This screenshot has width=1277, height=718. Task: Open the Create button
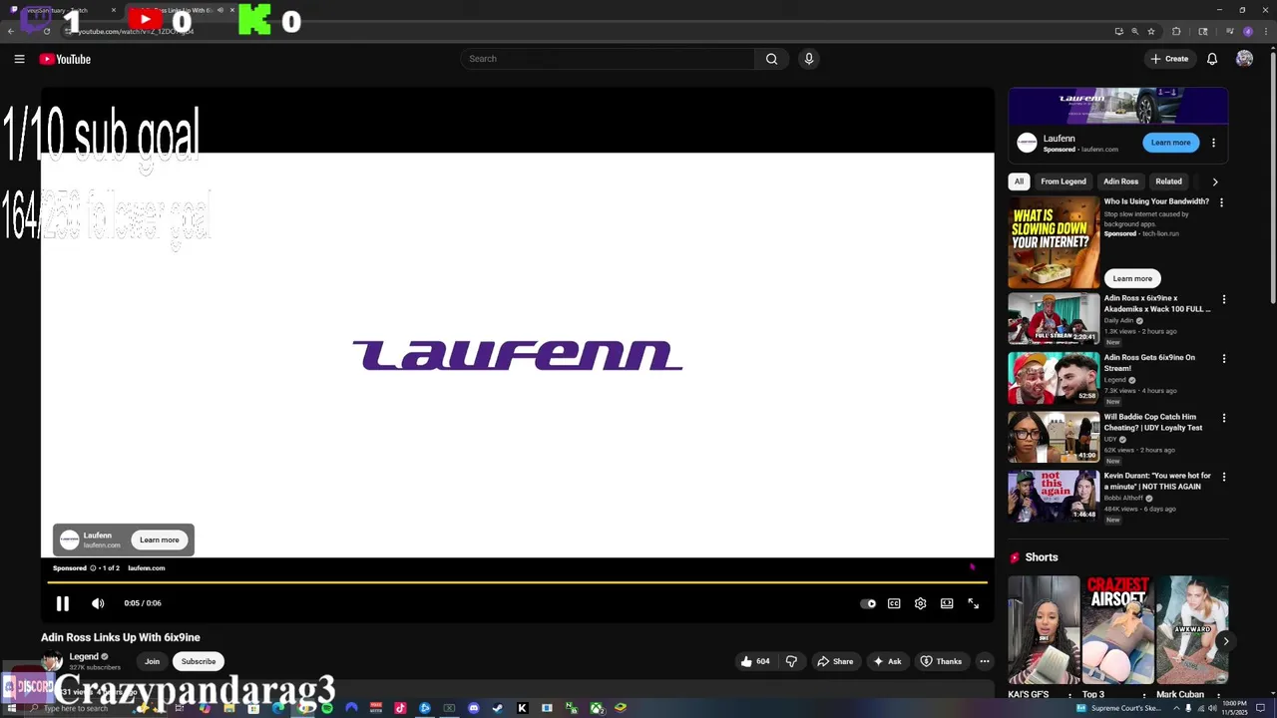[1169, 59]
